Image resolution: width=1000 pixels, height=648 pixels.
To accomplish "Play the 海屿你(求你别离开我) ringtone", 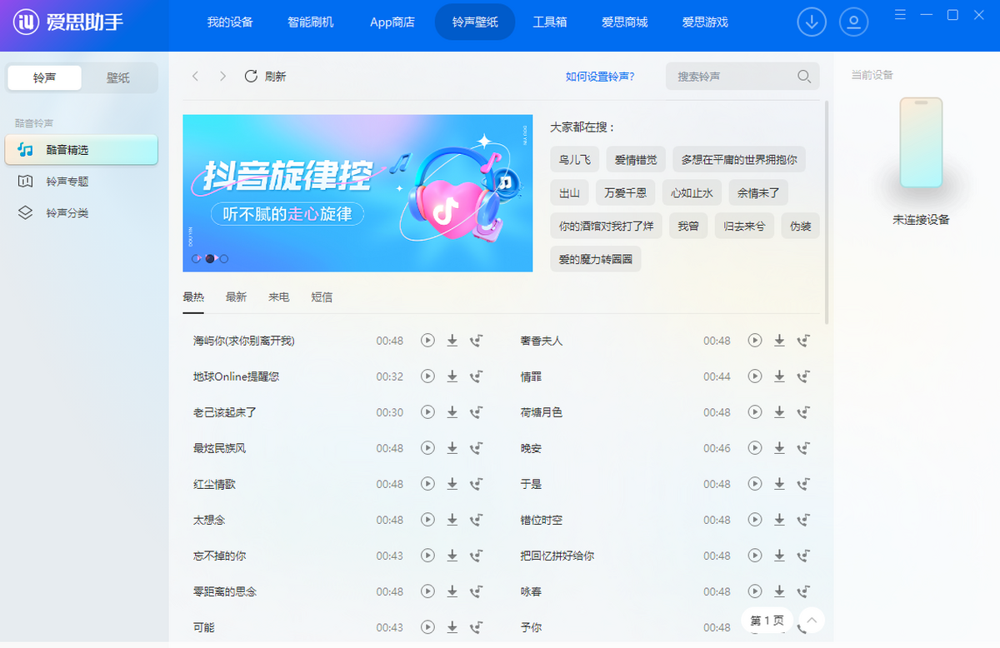I will [427, 341].
